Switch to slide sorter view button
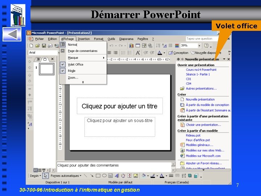This screenshot has height=196, width=261. coord(40,170)
